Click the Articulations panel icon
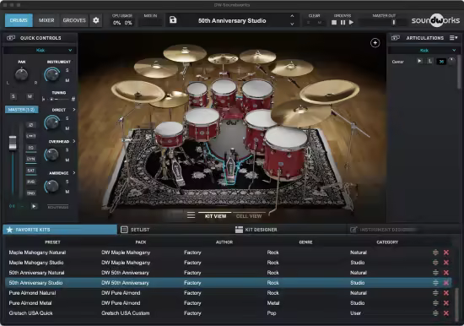The height and width of the screenshot is (326, 464). (x=396, y=38)
